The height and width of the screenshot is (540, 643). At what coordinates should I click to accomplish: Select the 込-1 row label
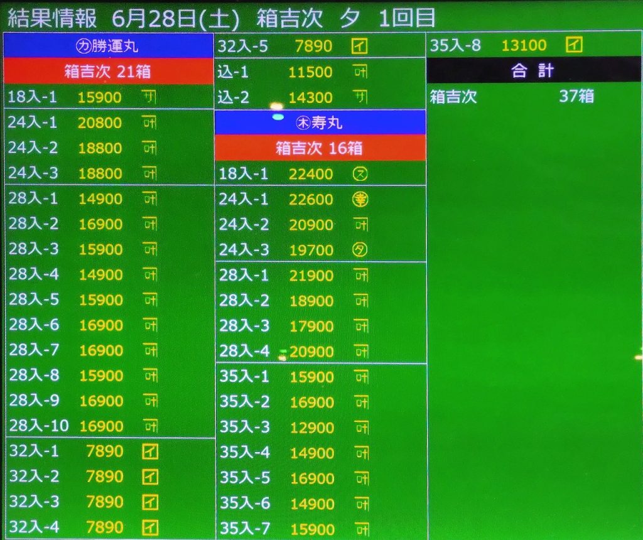tap(234, 72)
